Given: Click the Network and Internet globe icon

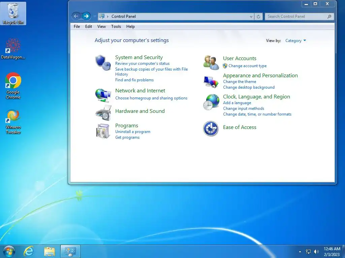Looking at the screenshot, I should (x=103, y=95).
